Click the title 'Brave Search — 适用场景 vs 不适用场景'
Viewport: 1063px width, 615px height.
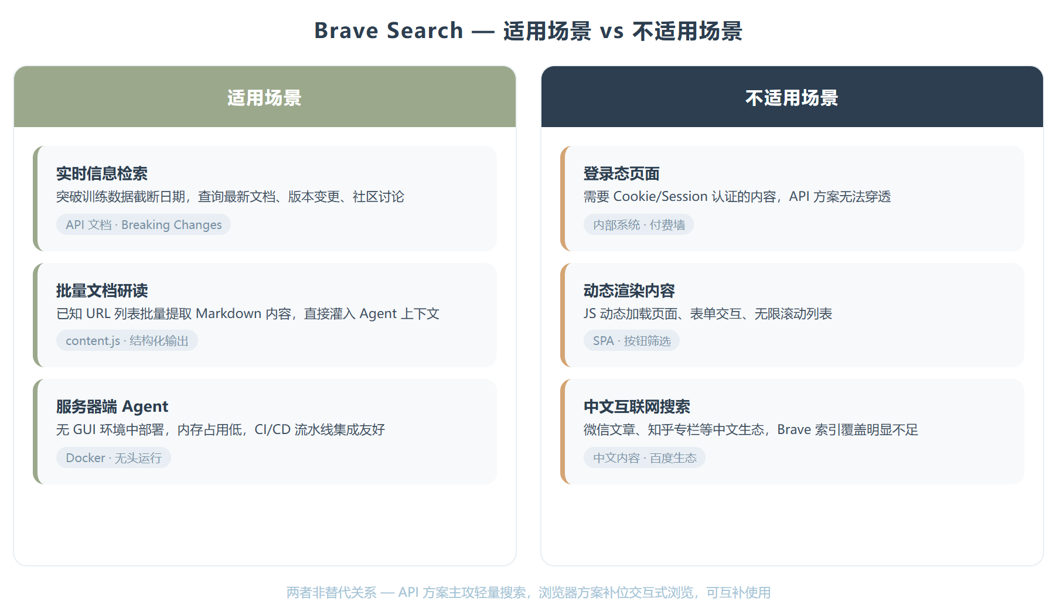(x=529, y=30)
